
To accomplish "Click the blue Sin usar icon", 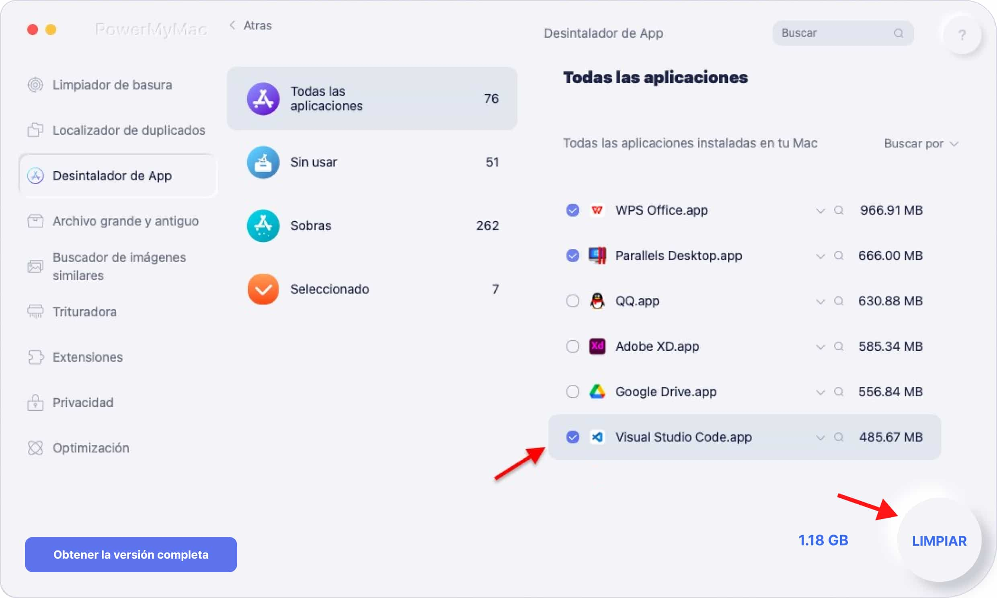I will click(263, 162).
